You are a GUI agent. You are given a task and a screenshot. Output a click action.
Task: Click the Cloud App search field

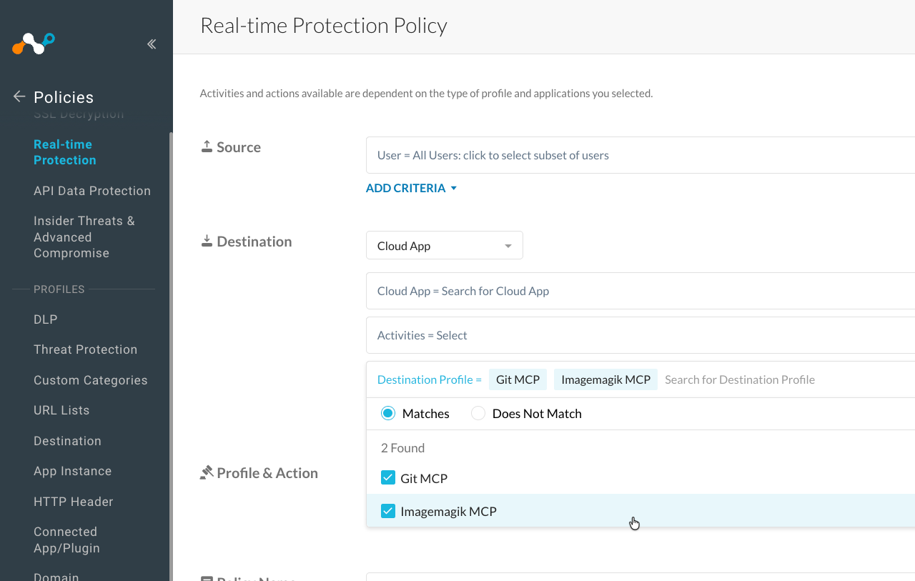(640, 291)
